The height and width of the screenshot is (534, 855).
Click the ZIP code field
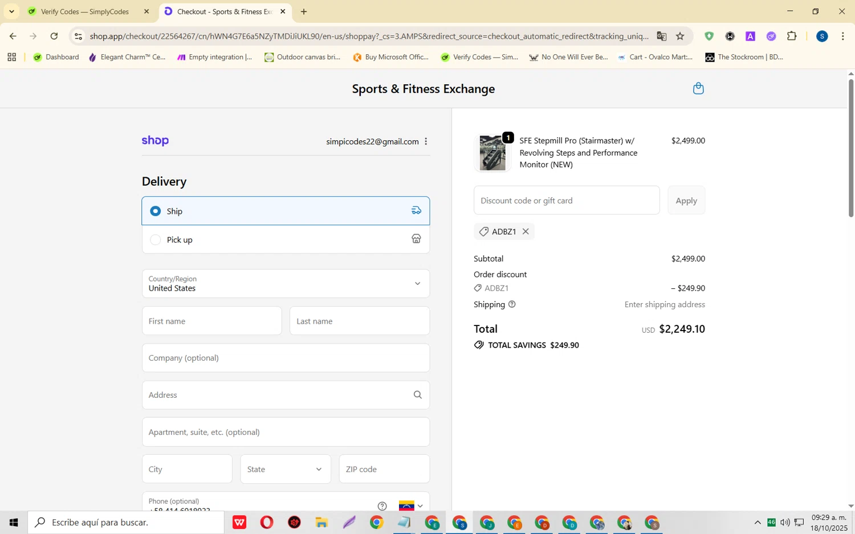[384, 469]
